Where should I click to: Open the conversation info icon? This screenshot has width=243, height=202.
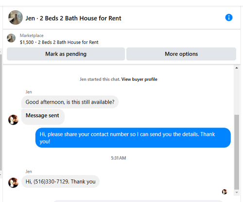[229, 18]
